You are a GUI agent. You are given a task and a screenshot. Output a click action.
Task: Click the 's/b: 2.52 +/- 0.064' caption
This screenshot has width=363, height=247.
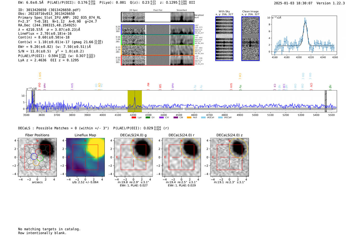pos(85,182)
